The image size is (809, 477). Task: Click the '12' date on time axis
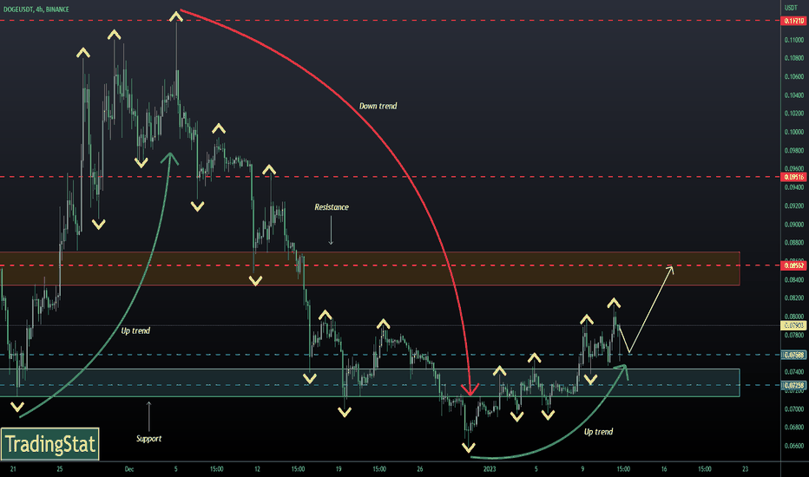[x=257, y=468]
